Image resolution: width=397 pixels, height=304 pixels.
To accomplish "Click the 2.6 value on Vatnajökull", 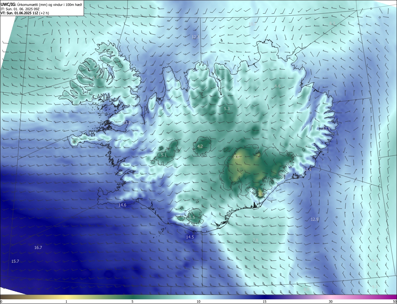I will [x=236, y=157].
